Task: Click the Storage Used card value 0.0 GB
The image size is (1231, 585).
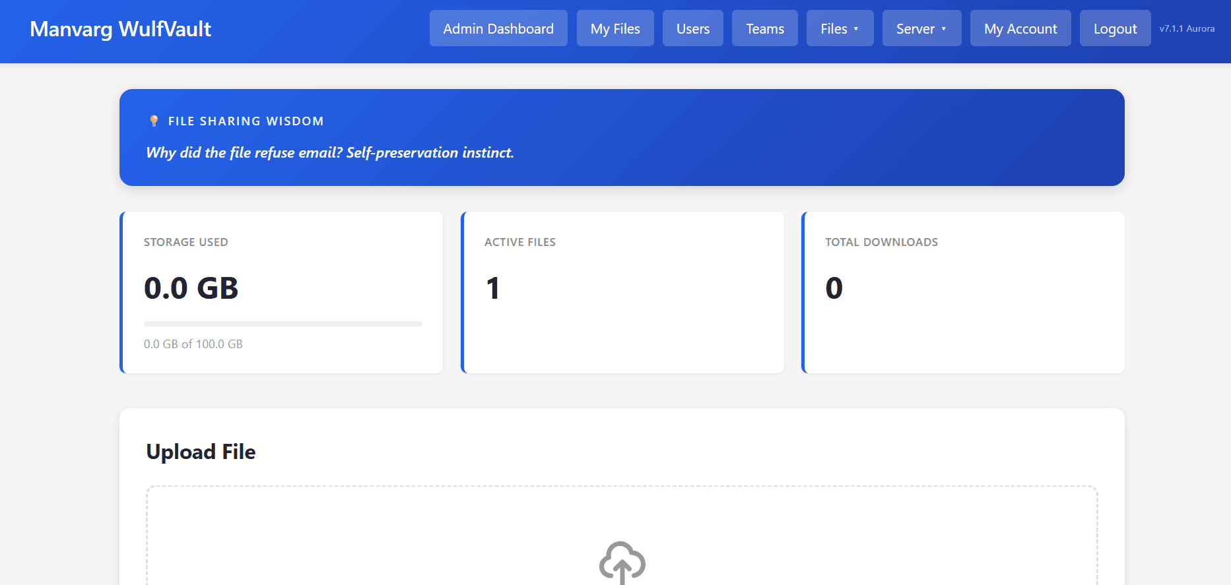Action: pyautogui.click(x=191, y=288)
